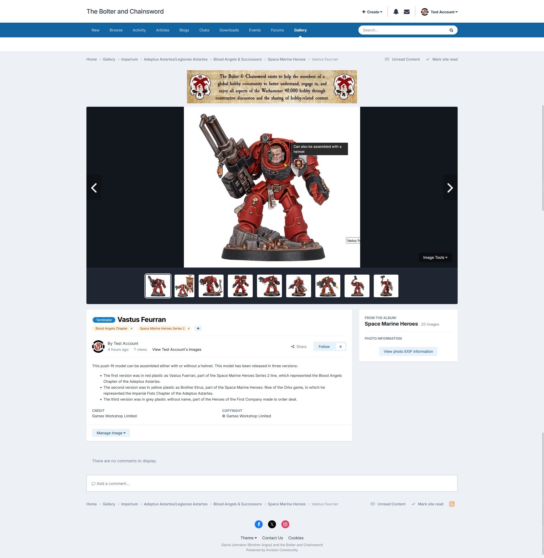Open the Downloads navigation tab
This screenshot has width=544, height=558.
pyautogui.click(x=229, y=30)
